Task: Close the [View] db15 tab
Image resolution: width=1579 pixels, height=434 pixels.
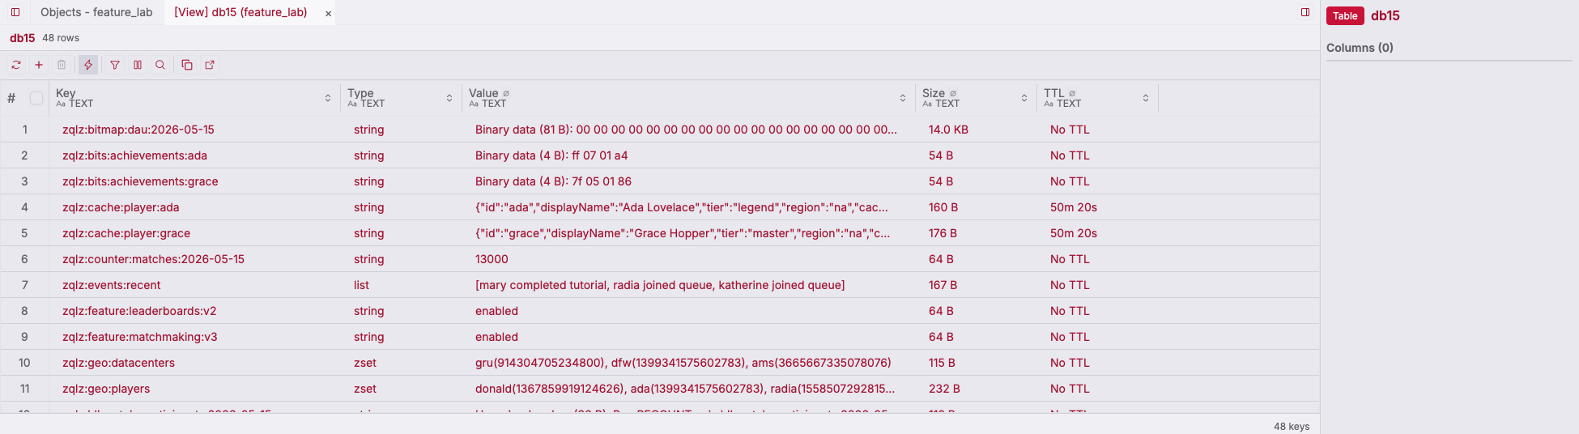Action: pos(328,13)
